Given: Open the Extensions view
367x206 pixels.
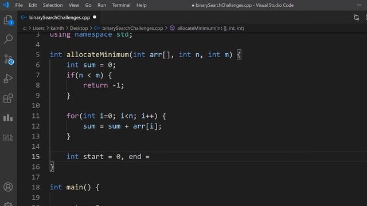Looking at the screenshot, I should 8,98.
